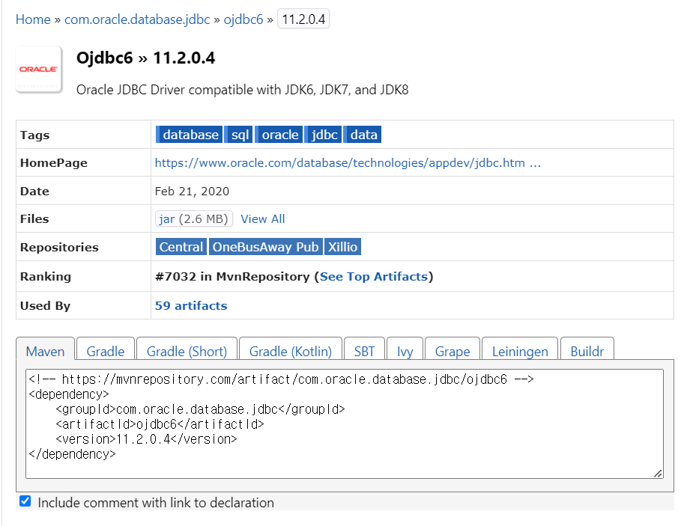The image size is (684, 526).
Task: Click the 11.2.0.4 breadcrumb version badge
Action: tap(303, 19)
